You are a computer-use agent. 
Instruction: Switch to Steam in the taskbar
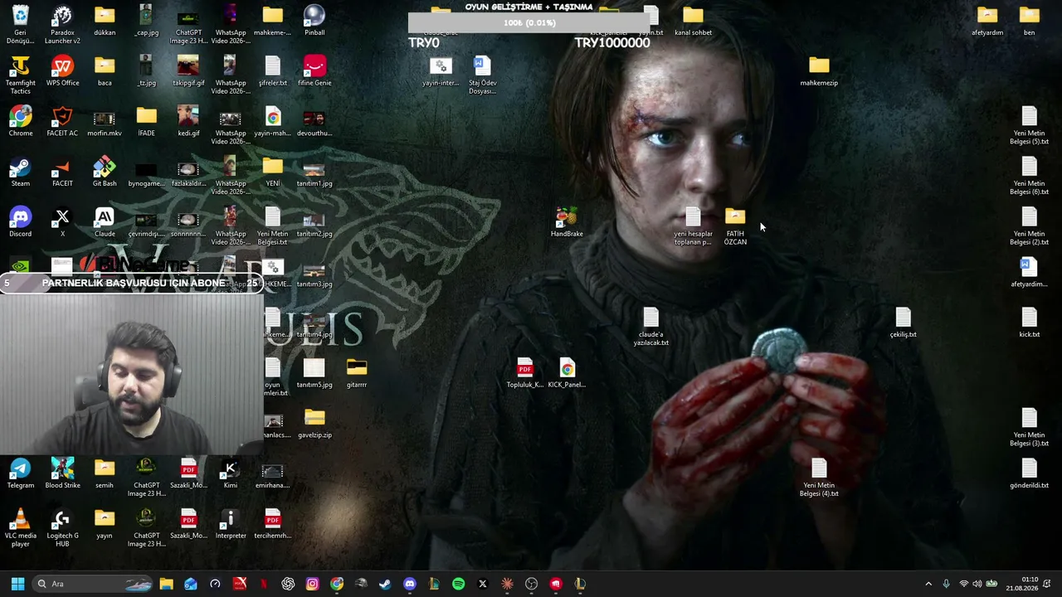pos(385,584)
